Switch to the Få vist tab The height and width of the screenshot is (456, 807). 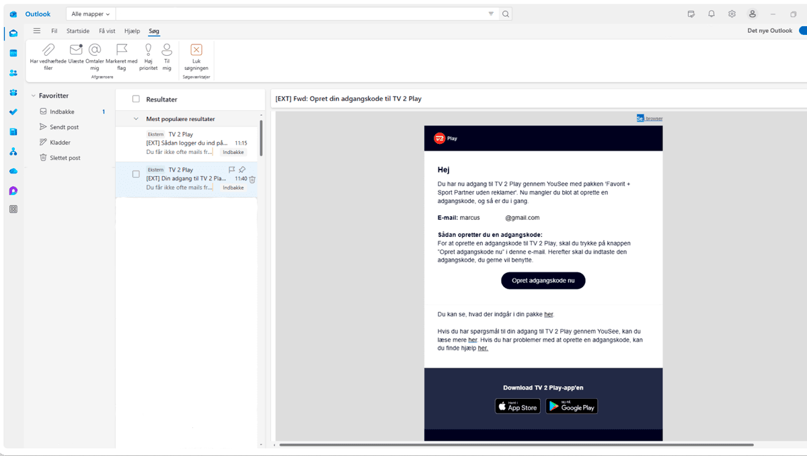pos(107,31)
